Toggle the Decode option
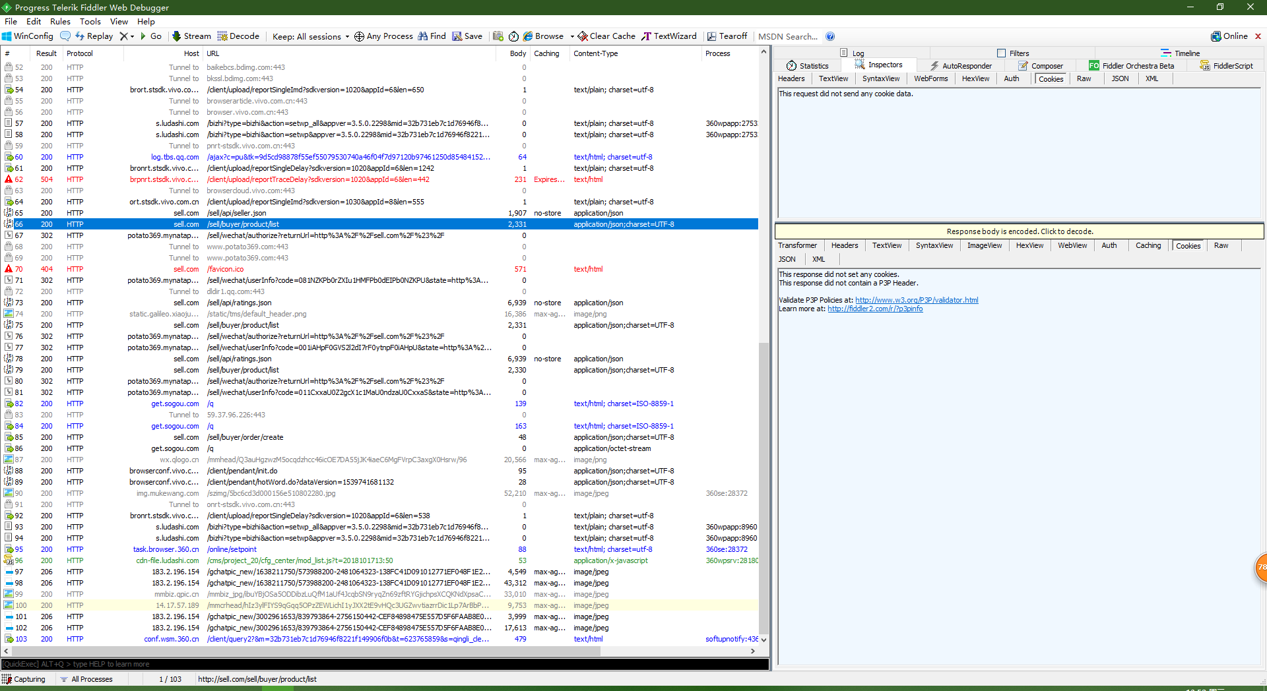Screen dimensions: 1267x691 [x=238, y=36]
